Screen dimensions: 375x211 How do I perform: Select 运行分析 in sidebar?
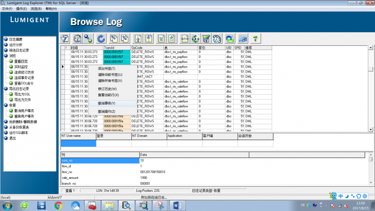[x=15, y=45]
